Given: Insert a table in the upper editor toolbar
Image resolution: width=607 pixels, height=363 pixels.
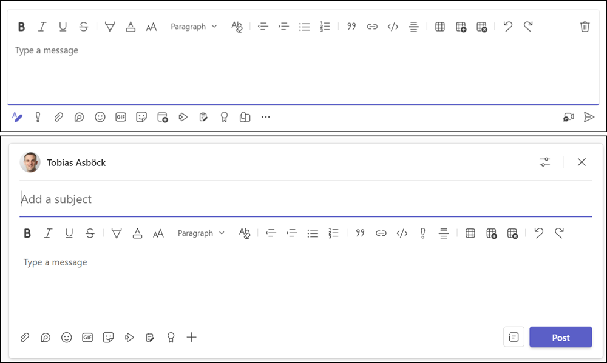Looking at the screenshot, I should coord(440,27).
